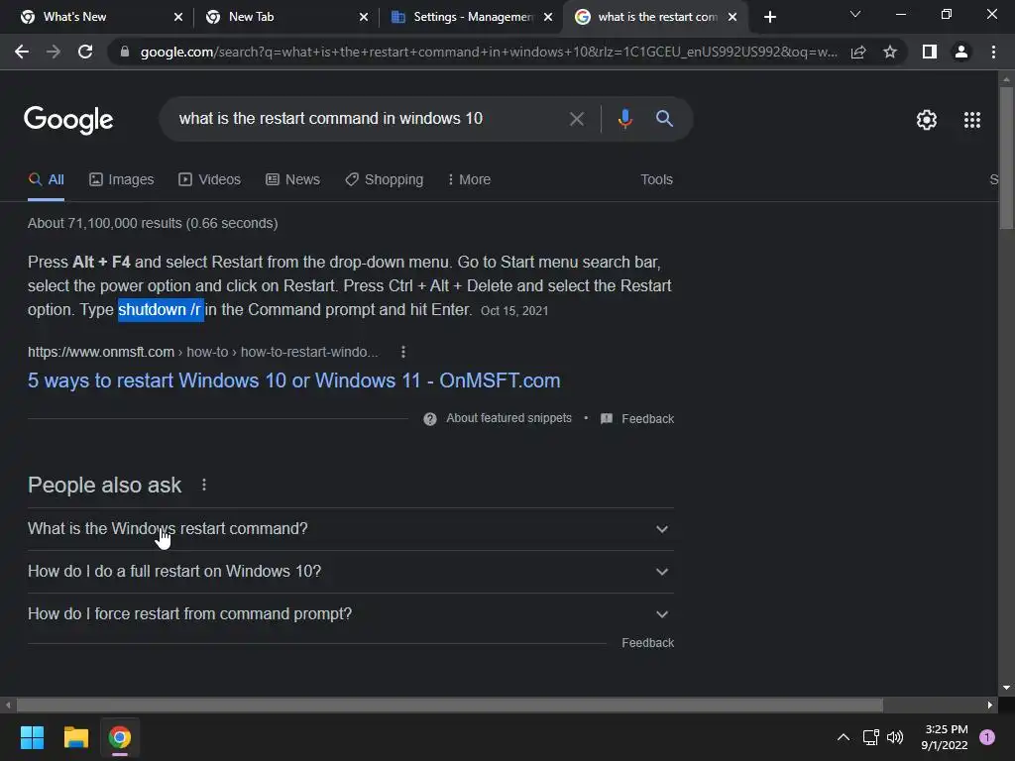Click the scroll down arrow
The image size is (1015, 761).
1006,688
